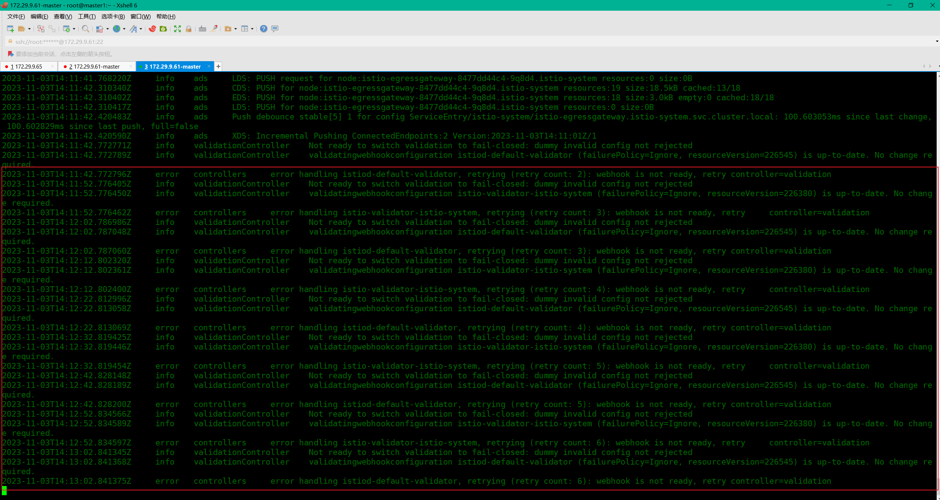Click the lock icon in the address bar
Image resolution: width=940 pixels, height=500 pixels.
[10, 41]
